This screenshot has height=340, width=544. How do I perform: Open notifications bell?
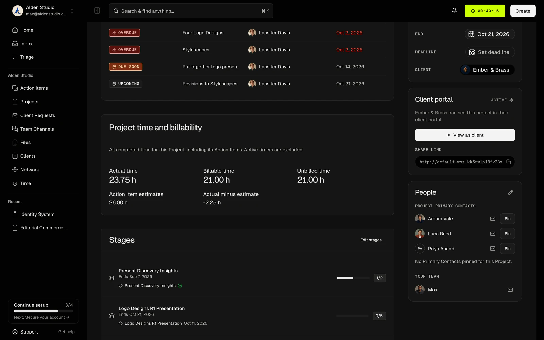(x=454, y=11)
